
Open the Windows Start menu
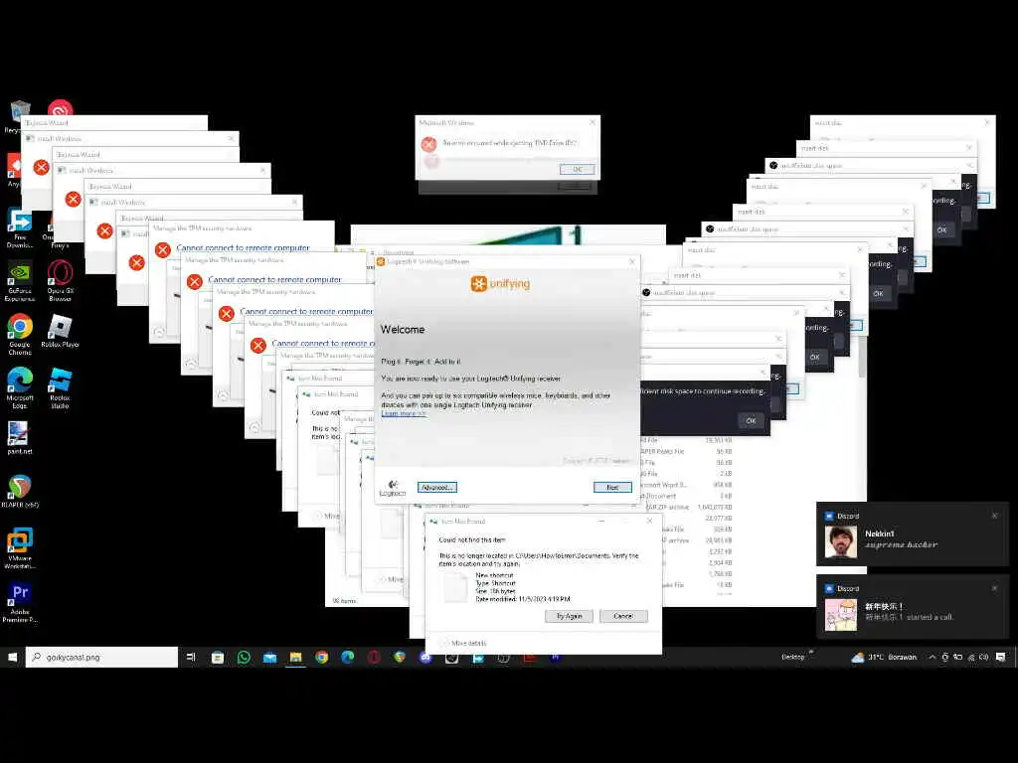coord(12,658)
